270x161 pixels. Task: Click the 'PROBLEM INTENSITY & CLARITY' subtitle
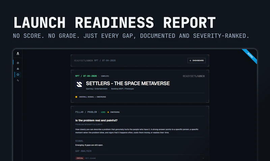[89, 124]
